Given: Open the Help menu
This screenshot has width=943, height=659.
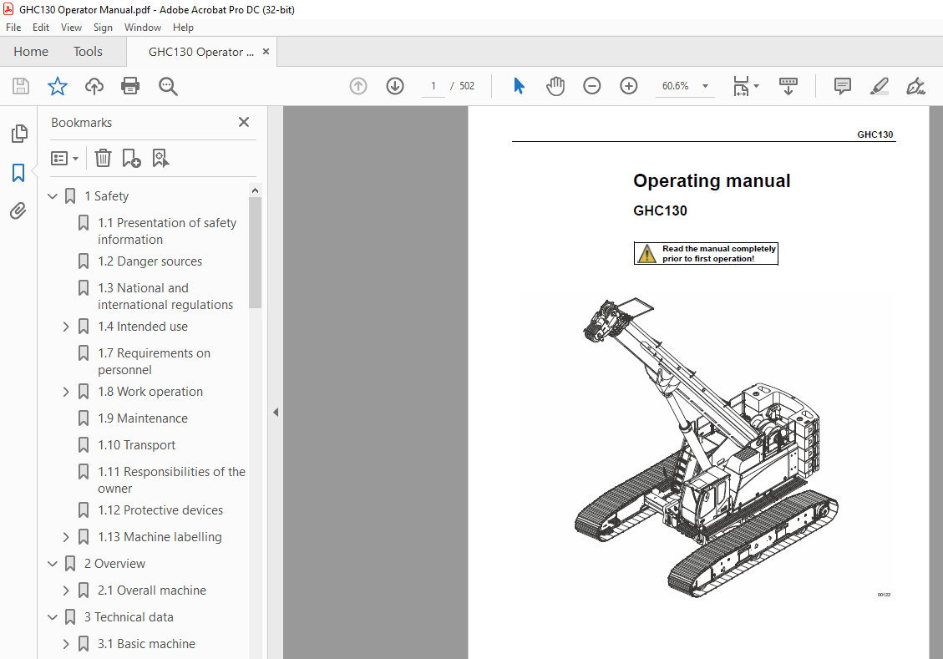Looking at the screenshot, I should (x=183, y=27).
